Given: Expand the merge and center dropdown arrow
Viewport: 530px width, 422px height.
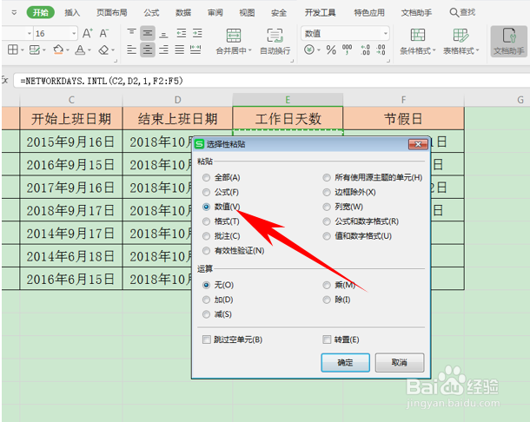Looking at the screenshot, I should pyautogui.click(x=250, y=50).
